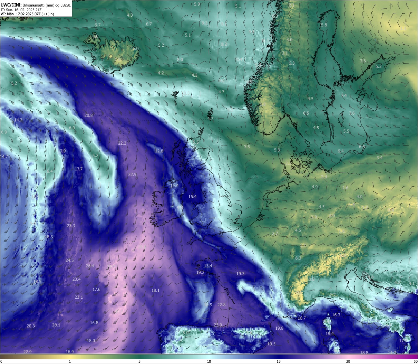Image resolution: width=418 pixels, height=364 pixels.
Task: Click the 'VT: Mán. 17.02.2025 07Z' line
Action: click(27, 14)
